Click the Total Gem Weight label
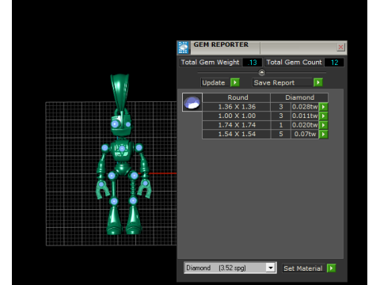Viewport: 380px width, 285px height. [211, 63]
